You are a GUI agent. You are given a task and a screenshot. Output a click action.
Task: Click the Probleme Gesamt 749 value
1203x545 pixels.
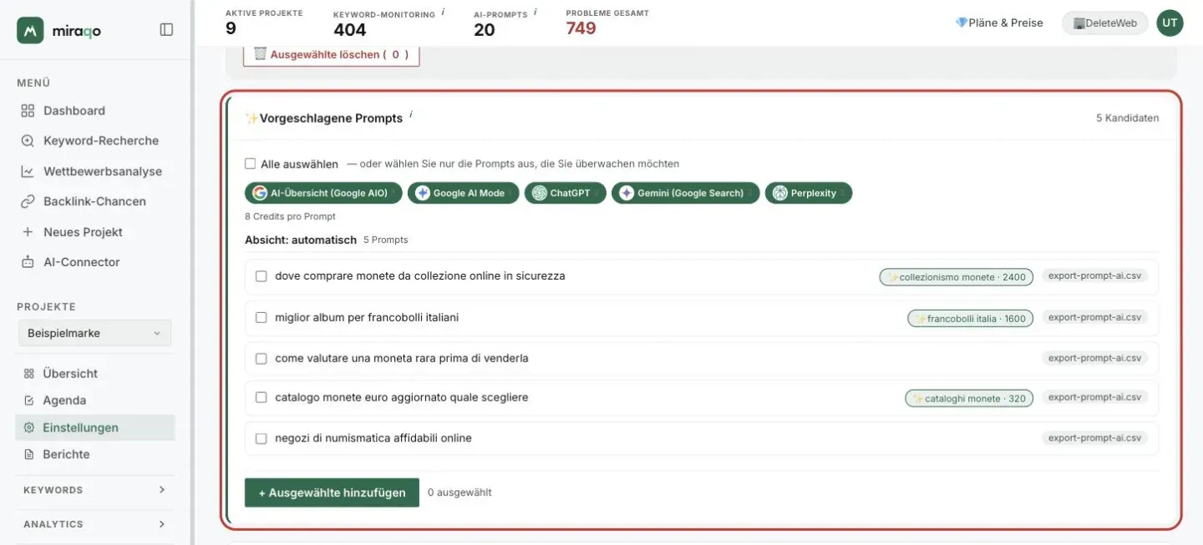click(x=581, y=28)
